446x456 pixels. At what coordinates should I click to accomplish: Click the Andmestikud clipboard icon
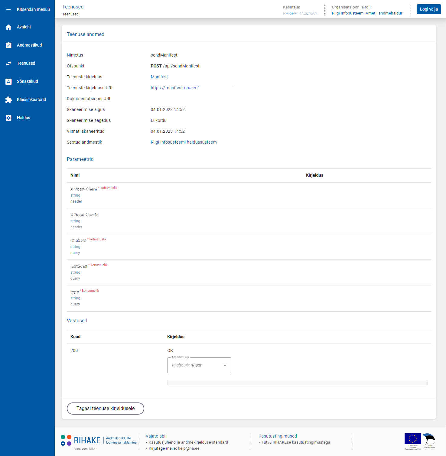pyautogui.click(x=8, y=45)
